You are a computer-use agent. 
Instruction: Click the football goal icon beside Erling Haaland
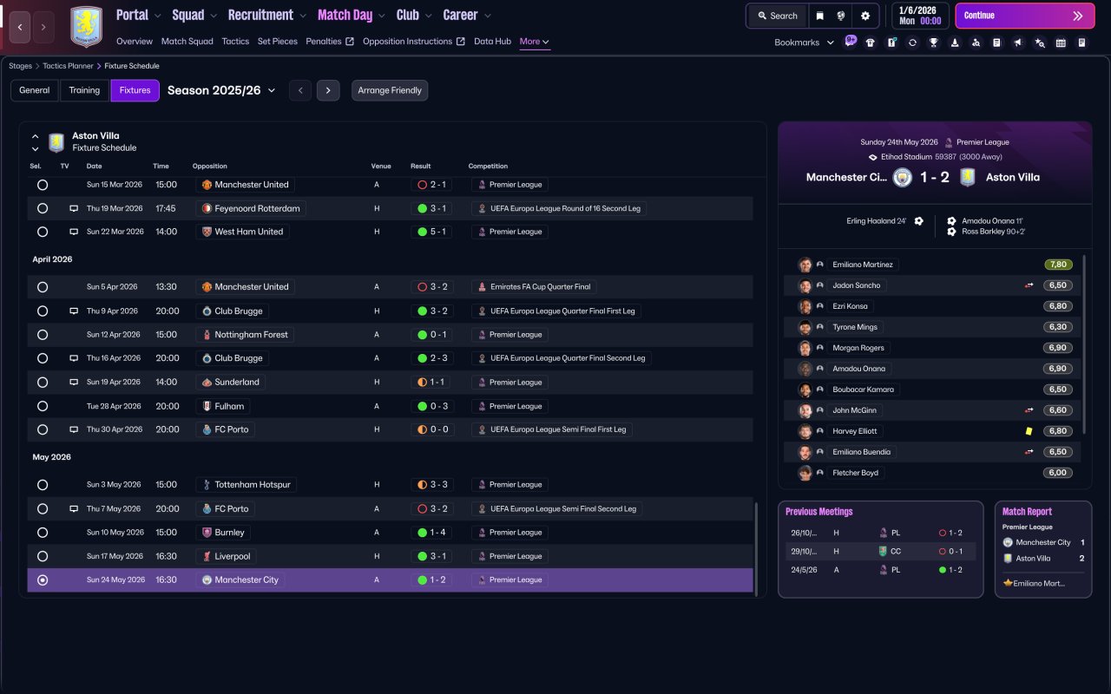[918, 221]
